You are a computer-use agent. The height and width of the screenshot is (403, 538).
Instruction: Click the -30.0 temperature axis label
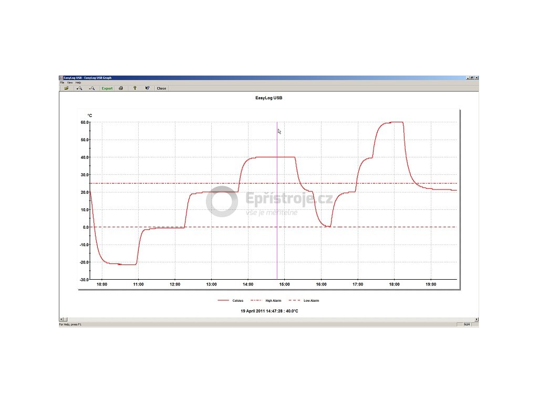[x=84, y=280]
